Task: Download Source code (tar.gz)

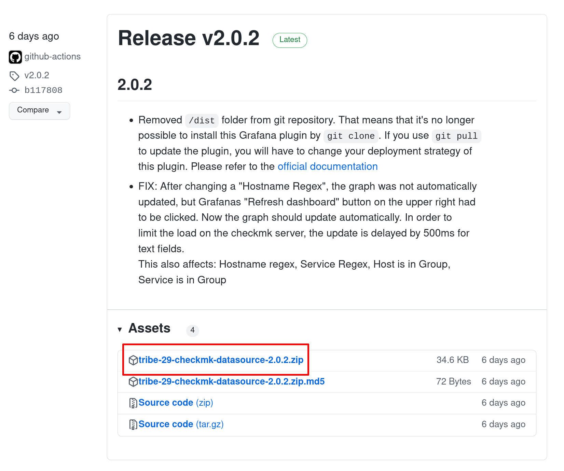Action: pyautogui.click(x=181, y=424)
